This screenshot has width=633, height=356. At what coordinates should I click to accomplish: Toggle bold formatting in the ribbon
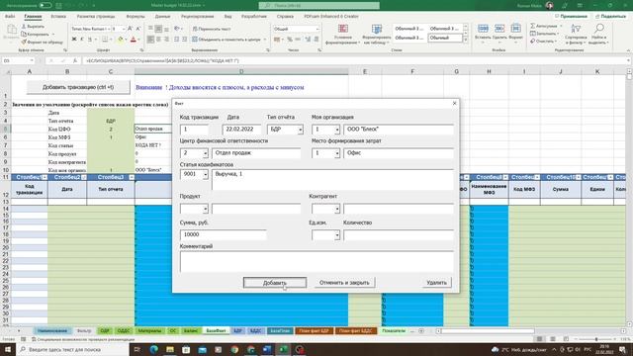coord(74,40)
